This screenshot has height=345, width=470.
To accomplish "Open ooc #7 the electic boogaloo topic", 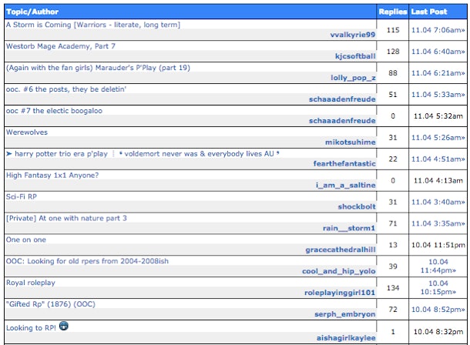I will point(54,111).
